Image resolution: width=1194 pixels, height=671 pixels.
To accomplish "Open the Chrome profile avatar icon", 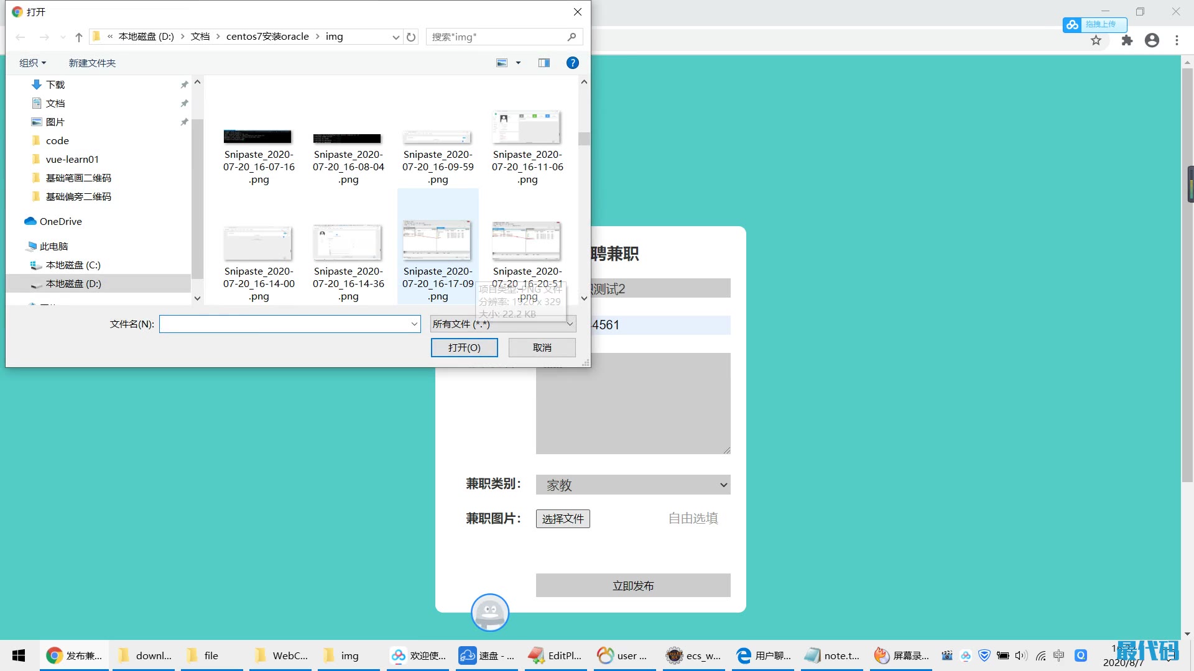I will [1152, 40].
